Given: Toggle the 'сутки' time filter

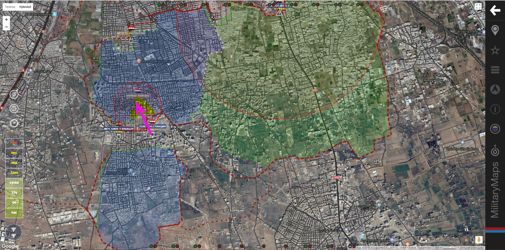Looking at the screenshot, I should (x=14, y=183).
